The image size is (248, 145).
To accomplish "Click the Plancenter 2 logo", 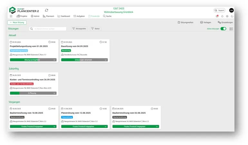I will click(x=24, y=10).
